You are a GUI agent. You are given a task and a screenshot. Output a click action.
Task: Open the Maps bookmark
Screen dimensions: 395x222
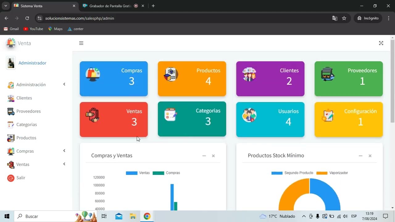(55, 29)
